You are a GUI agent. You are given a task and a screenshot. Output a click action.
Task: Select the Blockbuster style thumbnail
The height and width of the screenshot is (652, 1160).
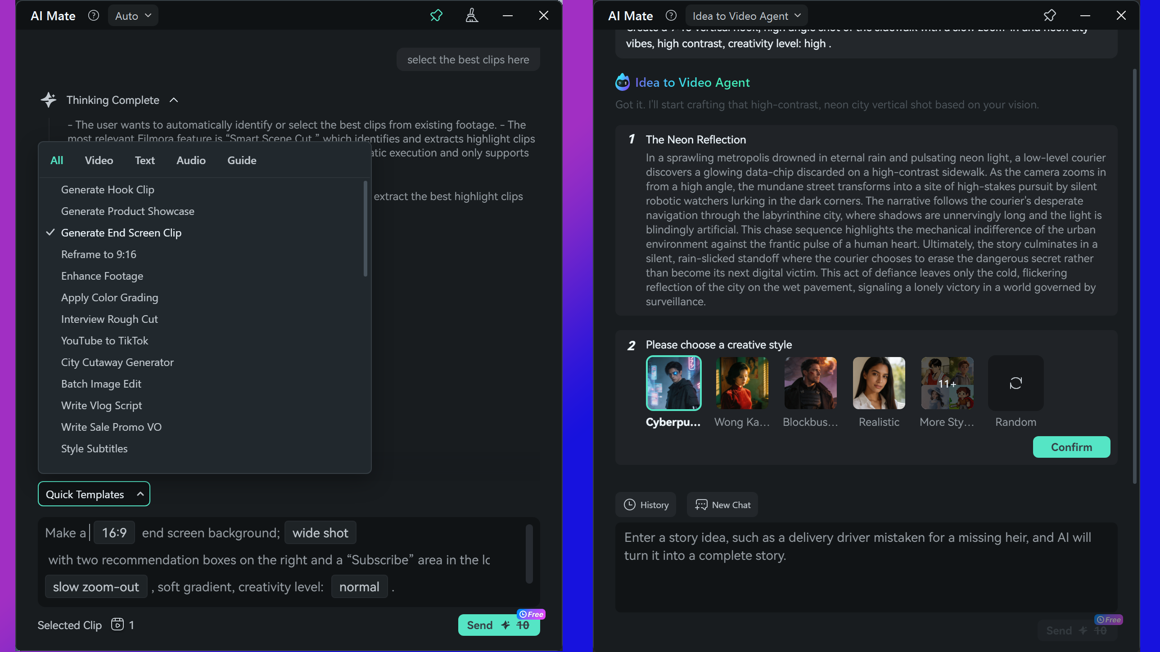point(810,383)
